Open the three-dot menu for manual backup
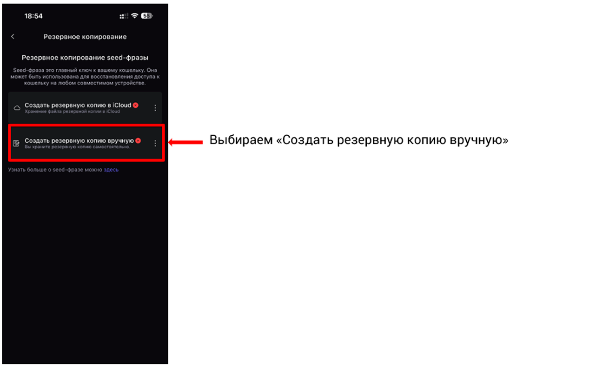This screenshot has width=596, height=369. click(155, 143)
